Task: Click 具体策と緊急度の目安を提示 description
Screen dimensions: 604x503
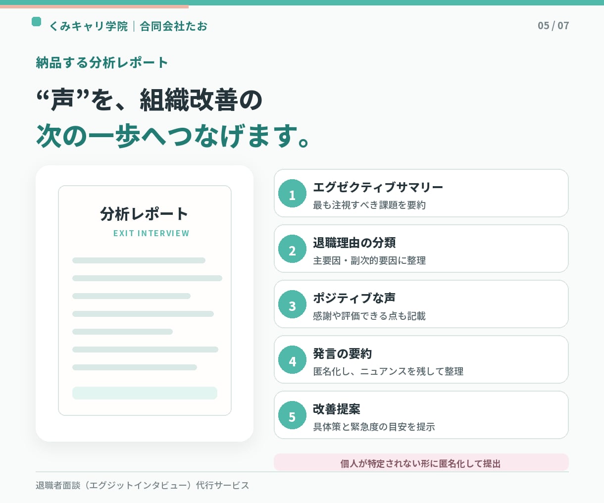Action: [x=374, y=427]
